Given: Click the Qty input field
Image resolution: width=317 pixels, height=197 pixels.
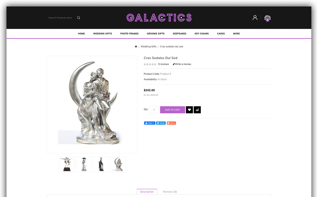Looking at the screenshot, I should coord(154,110).
